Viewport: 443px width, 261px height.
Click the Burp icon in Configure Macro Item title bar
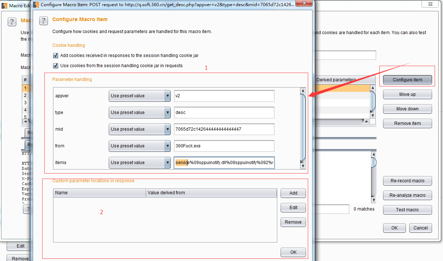click(36, 4)
